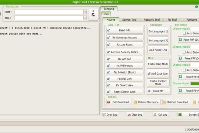Image resolution: width=199 pixels, height=133 pixels.
Task: Click the green Choose Model progress bar
Action: click(195, 83)
